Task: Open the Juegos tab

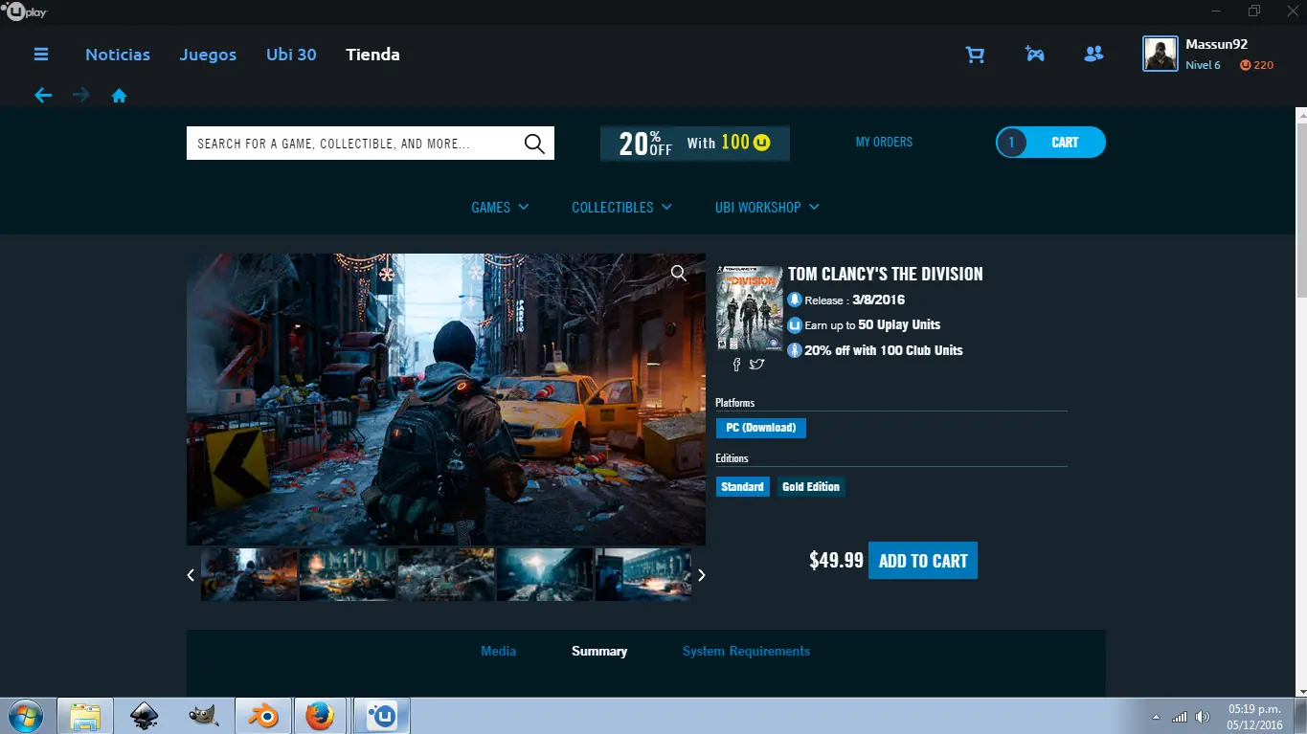Action: pyautogui.click(x=208, y=55)
